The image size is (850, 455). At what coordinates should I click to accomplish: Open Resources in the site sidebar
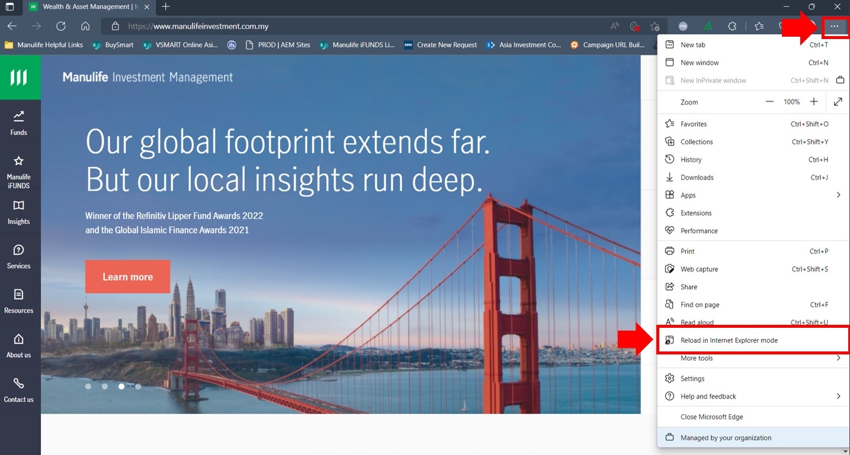pos(19,301)
